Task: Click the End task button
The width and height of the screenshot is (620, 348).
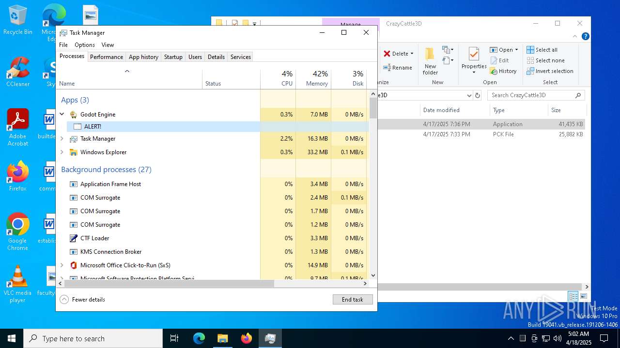Action: (353, 300)
